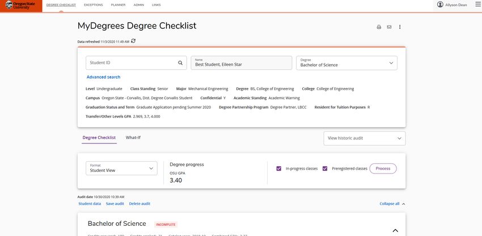Click the Audit date 10/30/2020 text
Screen dimensions: 482x236
pos(101,197)
